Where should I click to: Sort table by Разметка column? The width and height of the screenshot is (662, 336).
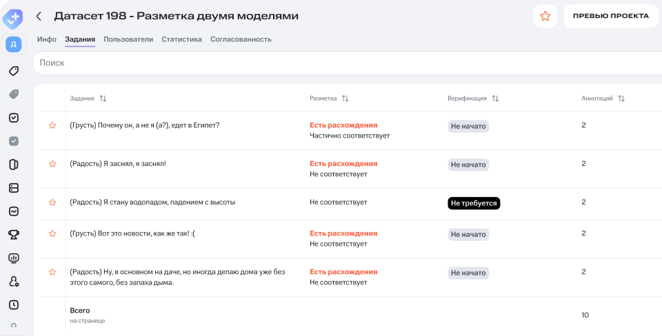(x=345, y=98)
